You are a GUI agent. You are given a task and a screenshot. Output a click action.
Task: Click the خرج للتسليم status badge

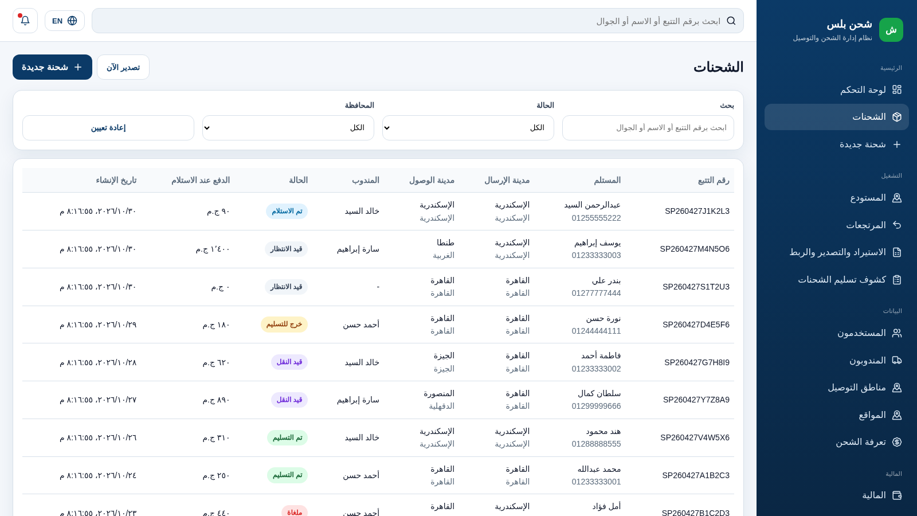coord(284,325)
